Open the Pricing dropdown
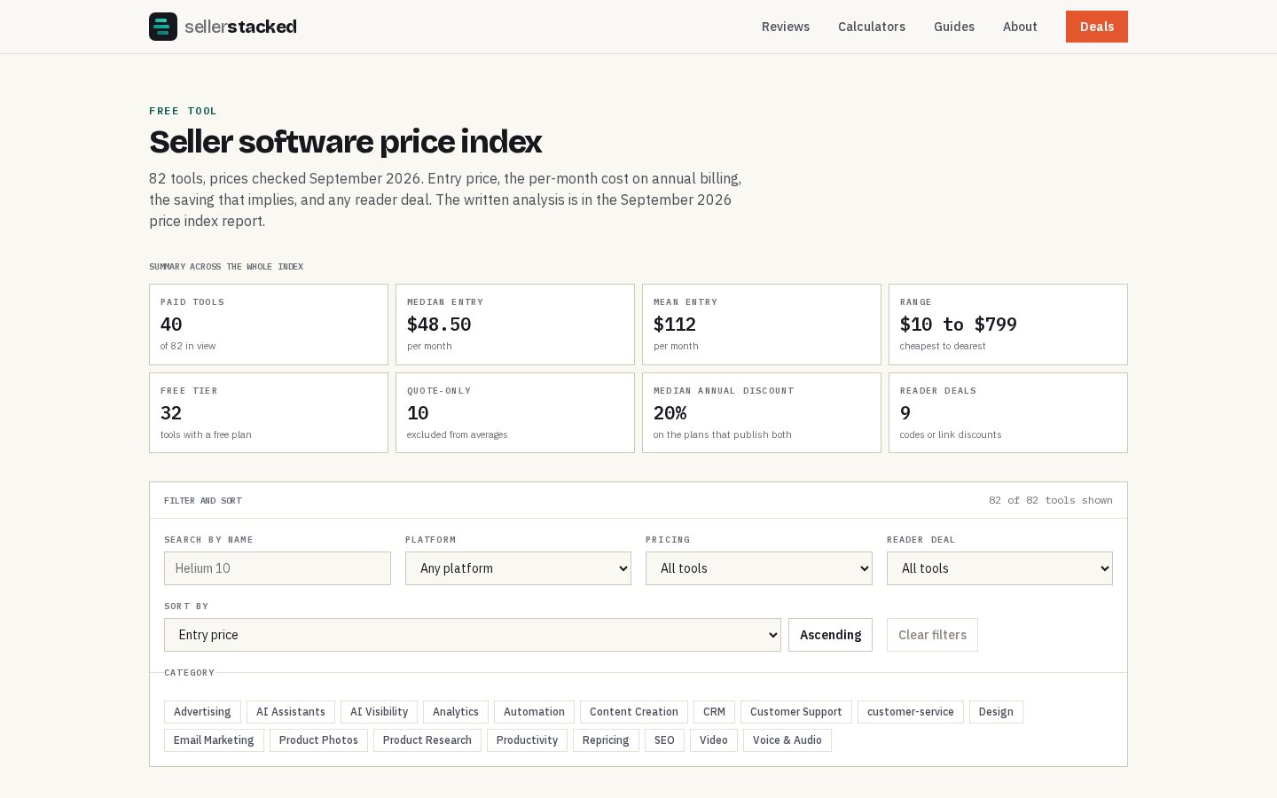The width and height of the screenshot is (1277, 798). [x=759, y=568]
